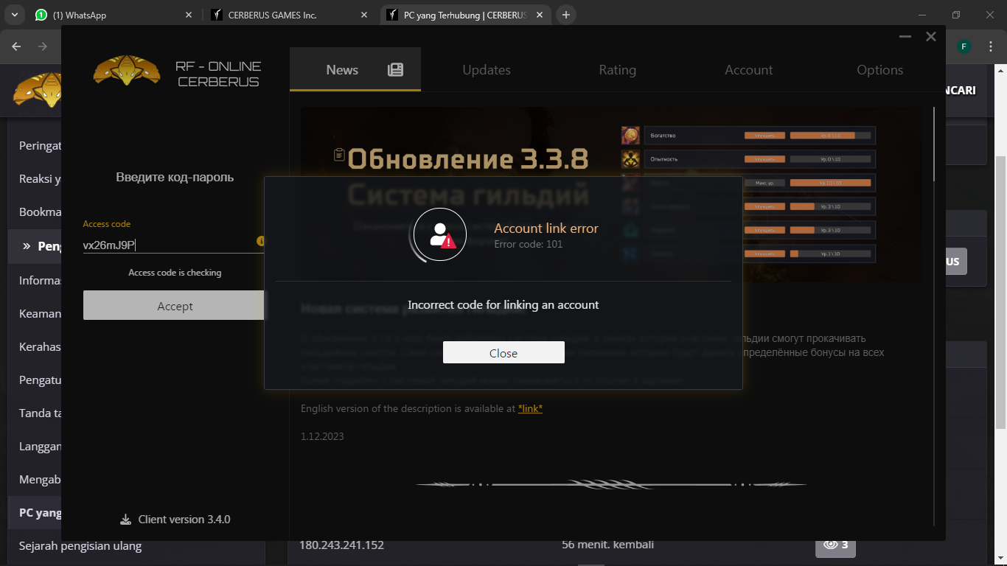Click the browser back arrow
1007x566 pixels.
tap(16, 46)
